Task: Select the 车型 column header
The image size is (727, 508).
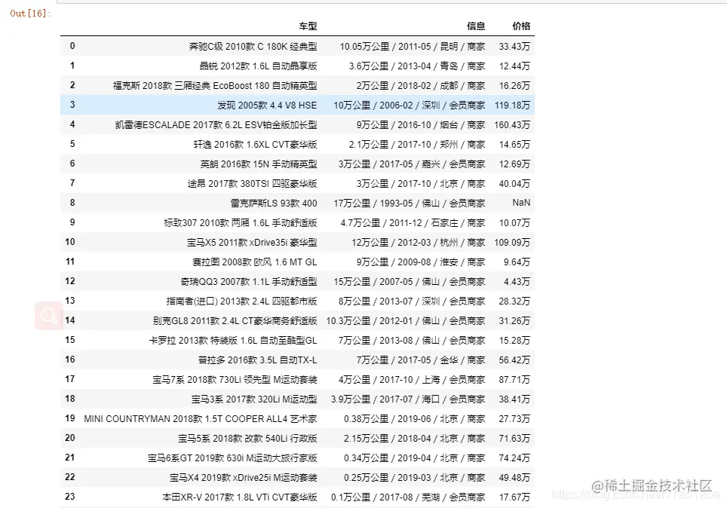Action: 310,26
